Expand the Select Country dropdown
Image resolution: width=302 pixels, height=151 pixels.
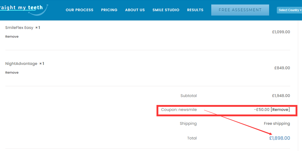coord(289,10)
